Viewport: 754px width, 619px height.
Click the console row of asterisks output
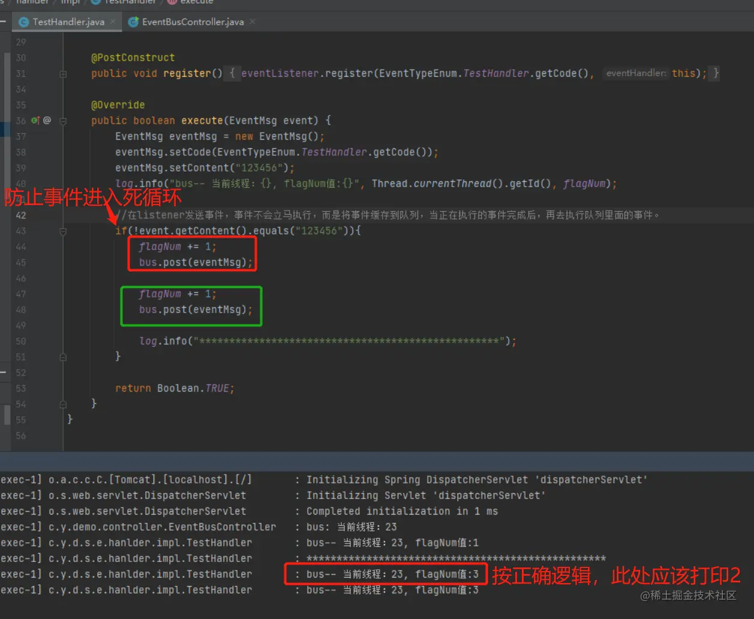click(x=456, y=558)
